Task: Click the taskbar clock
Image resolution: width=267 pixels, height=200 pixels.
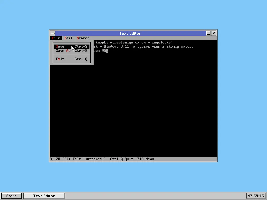Action: pyautogui.click(x=256, y=196)
